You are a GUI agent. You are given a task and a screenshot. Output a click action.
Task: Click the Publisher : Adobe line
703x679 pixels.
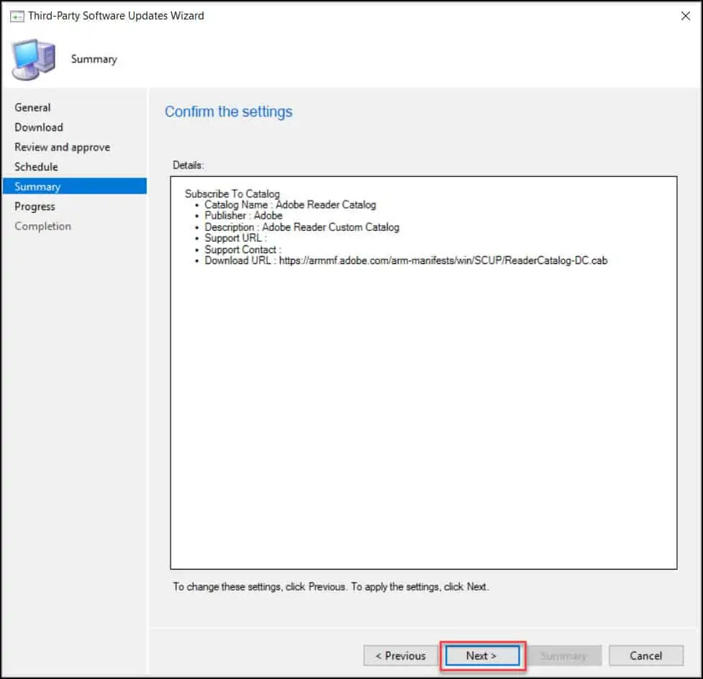tap(243, 216)
